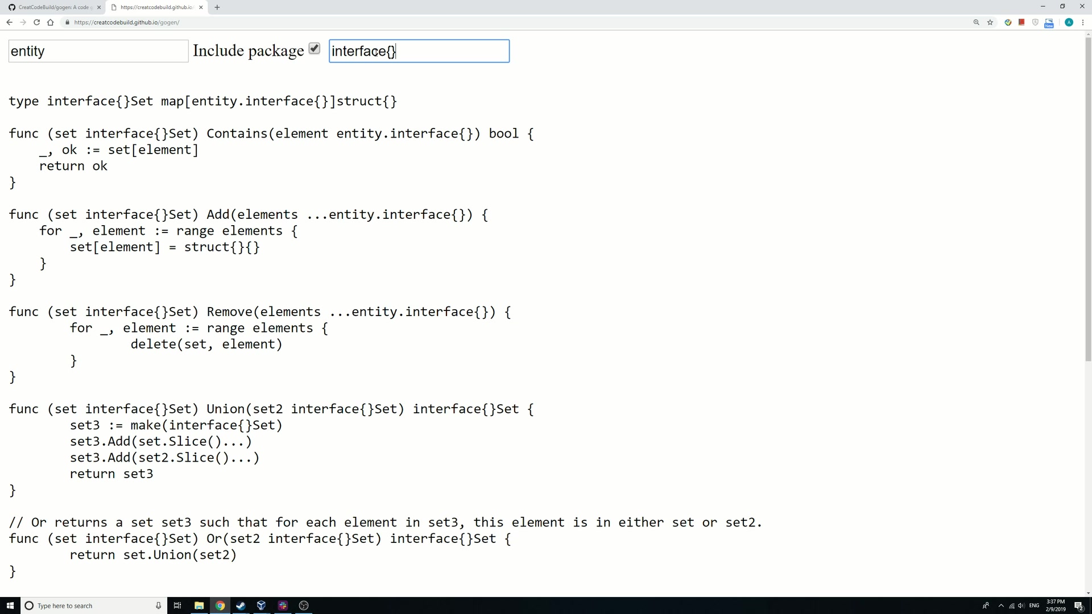
Task: Go to browser home page
Action: (51, 22)
